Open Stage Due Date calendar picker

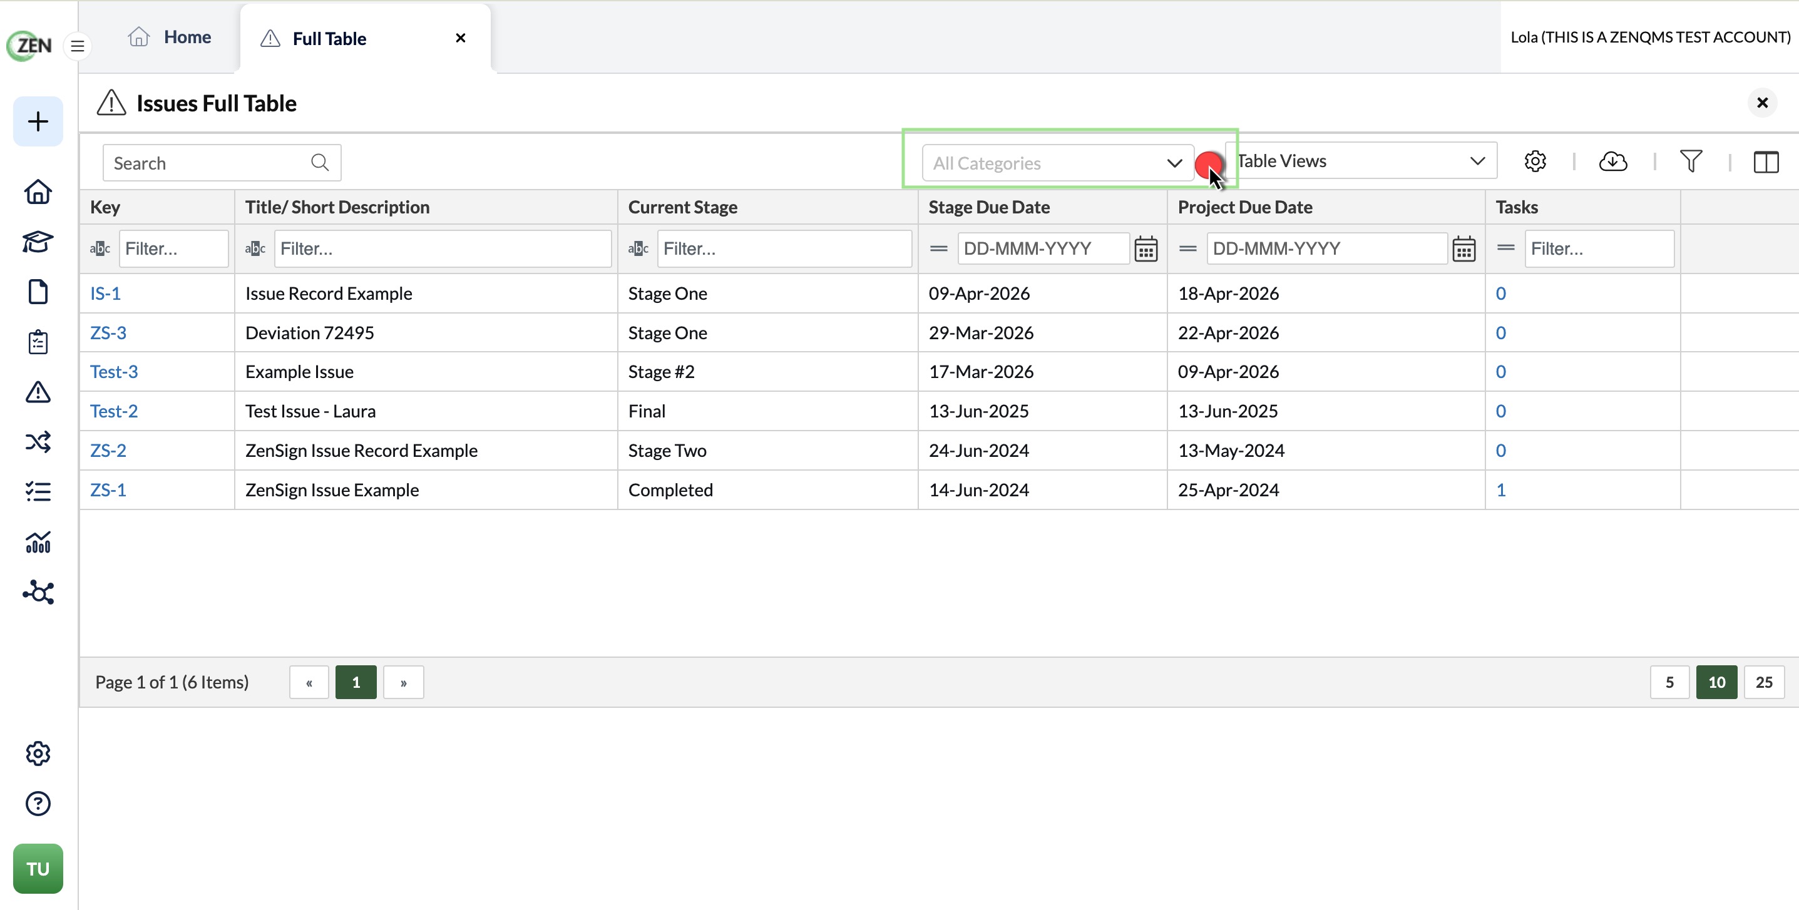[1146, 248]
